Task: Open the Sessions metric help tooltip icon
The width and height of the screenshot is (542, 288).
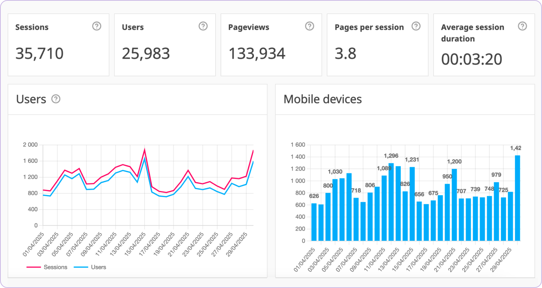Action: coord(96,26)
